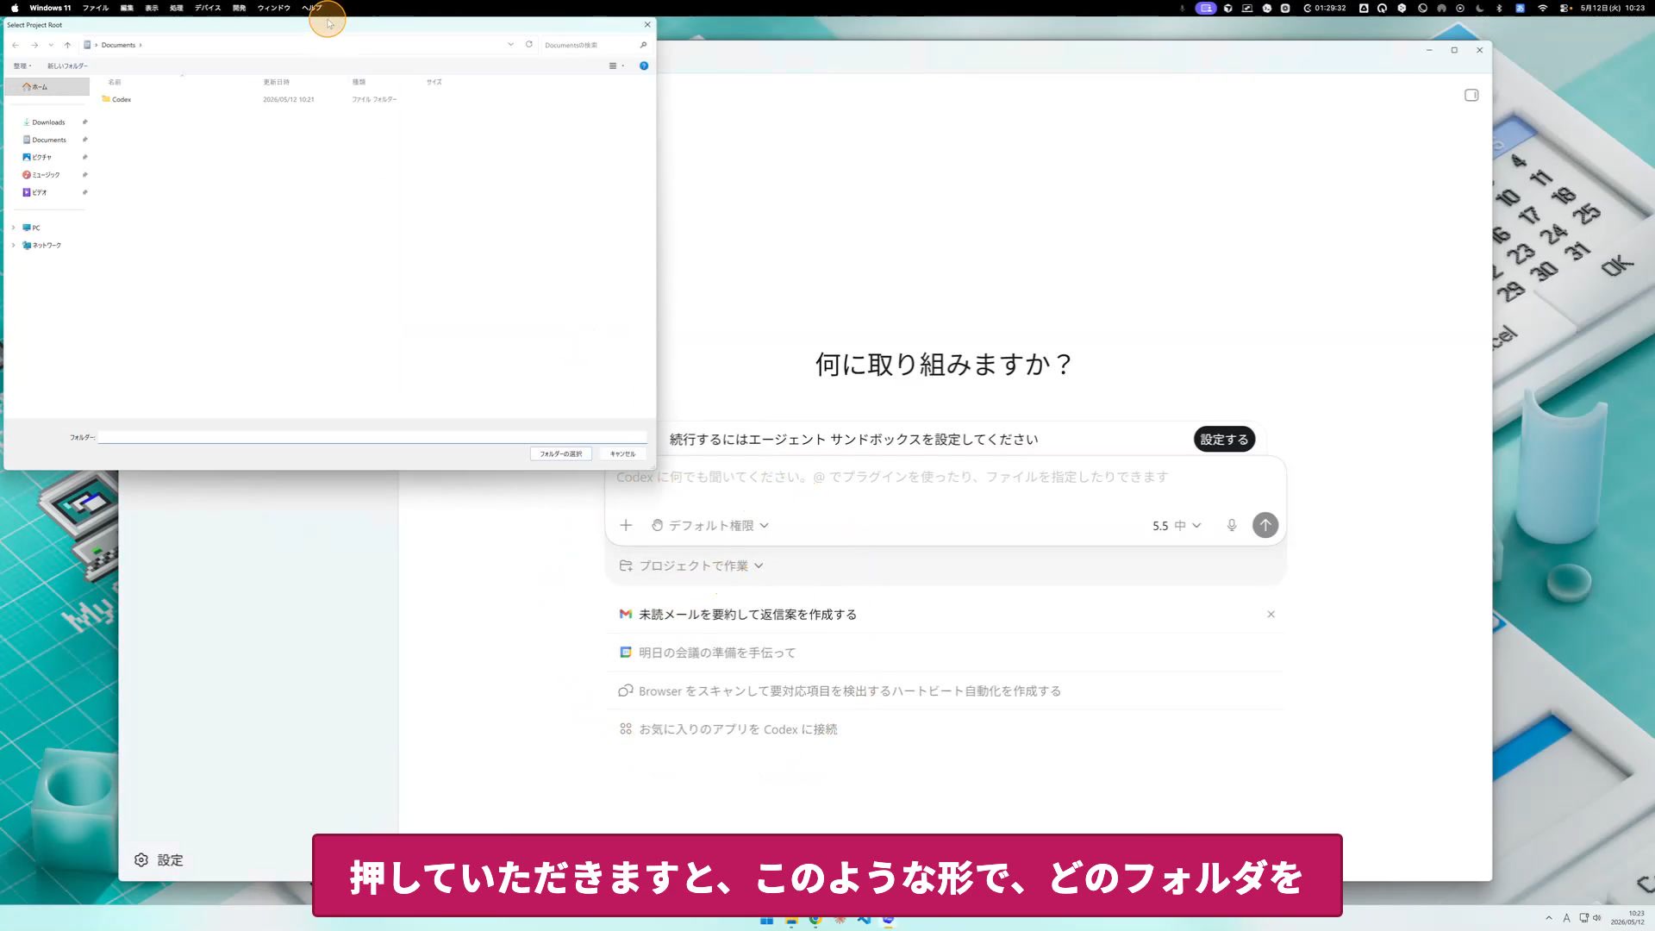Screen dimensions: 1655x931
Task: Open view options dropdown arrow
Action: (x=623, y=66)
